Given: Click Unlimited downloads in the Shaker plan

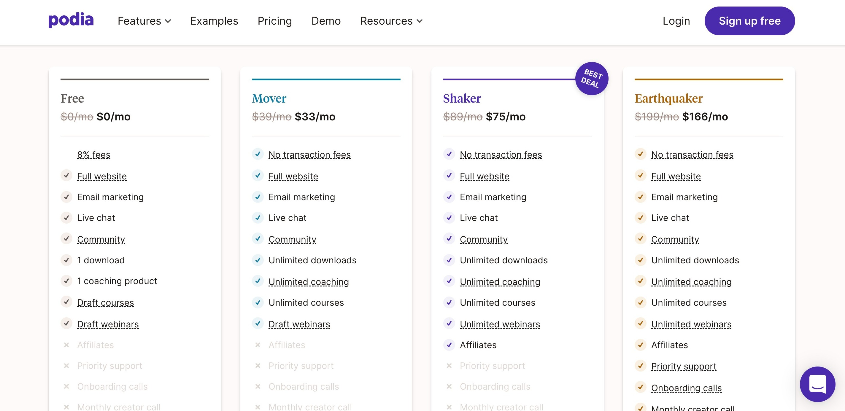Looking at the screenshot, I should click(x=503, y=260).
